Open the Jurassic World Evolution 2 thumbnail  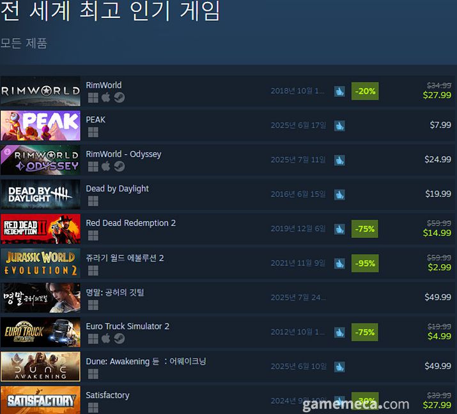click(40, 263)
